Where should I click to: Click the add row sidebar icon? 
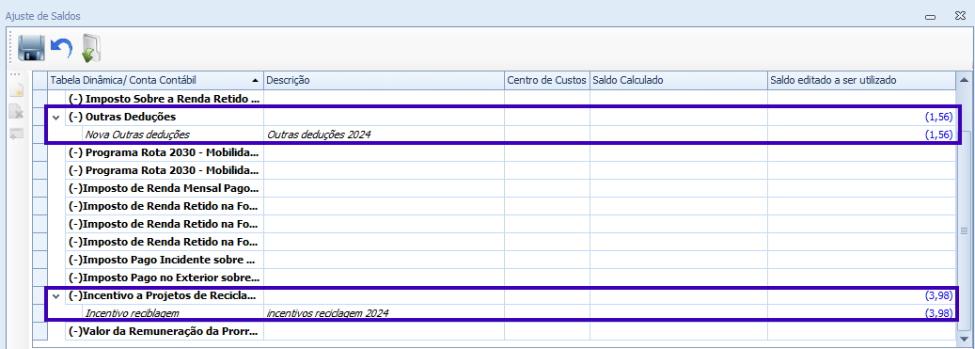coord(17,134)
